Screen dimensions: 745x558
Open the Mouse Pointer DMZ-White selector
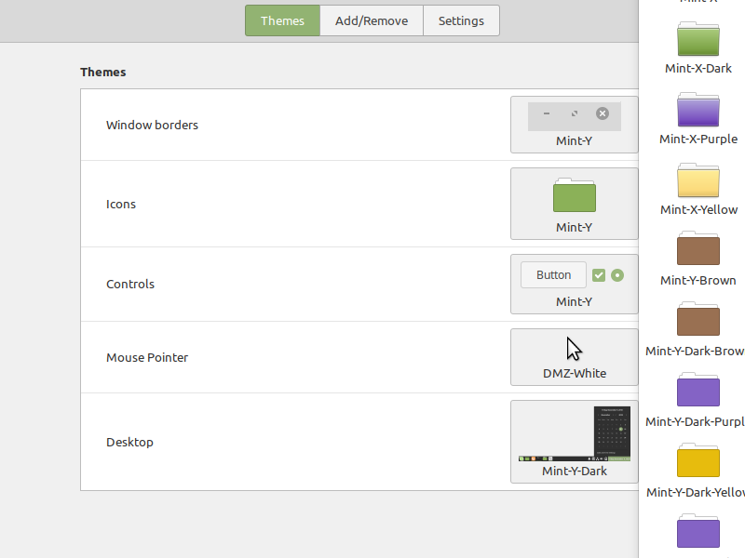click(x=574, y=357)
